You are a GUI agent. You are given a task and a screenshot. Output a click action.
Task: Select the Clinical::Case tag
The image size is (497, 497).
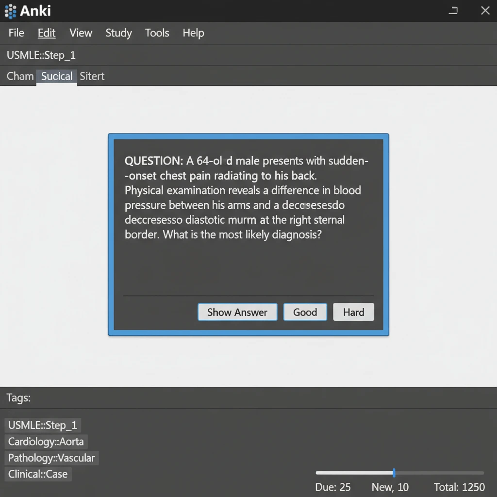tap(38, 474)
